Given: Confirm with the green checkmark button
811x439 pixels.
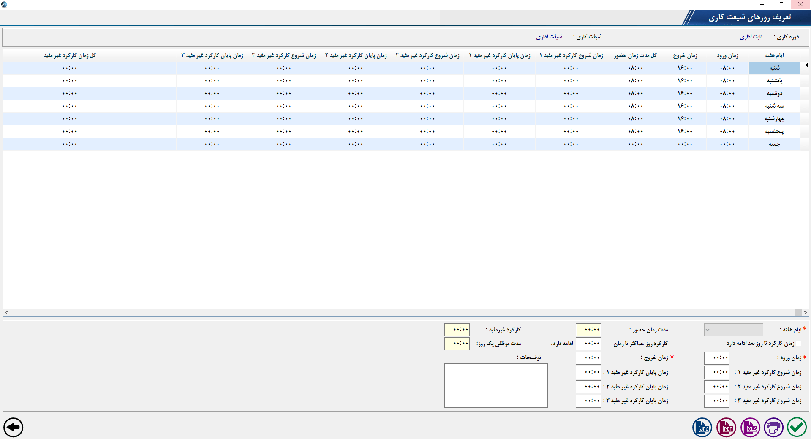Looking at the screenshot, I should click(797, 428).
